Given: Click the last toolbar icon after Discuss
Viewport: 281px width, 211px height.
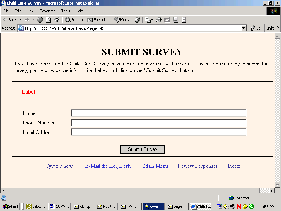Looking at the screenshot, I should click(184, 20).
